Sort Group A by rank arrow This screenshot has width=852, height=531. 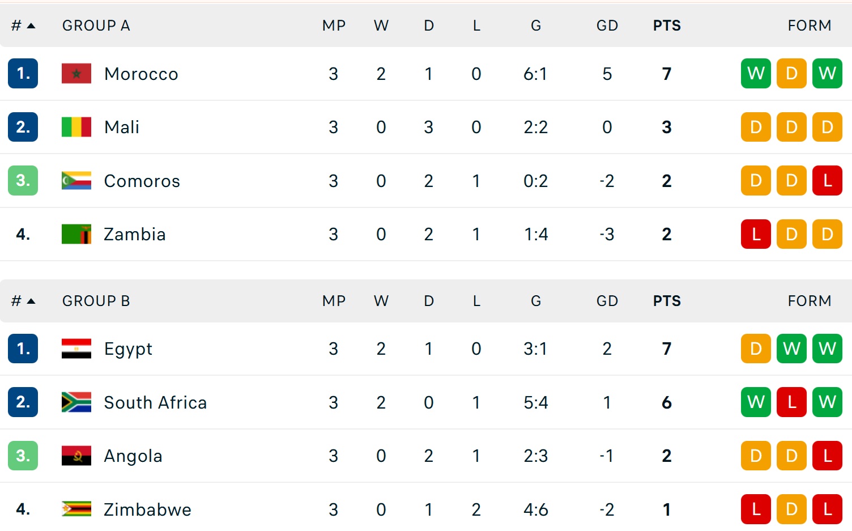tap(31, 26)
